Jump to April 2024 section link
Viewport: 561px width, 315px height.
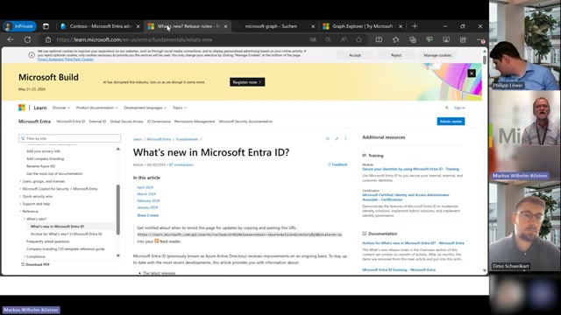pyautogui.click(x=146, y=187)
